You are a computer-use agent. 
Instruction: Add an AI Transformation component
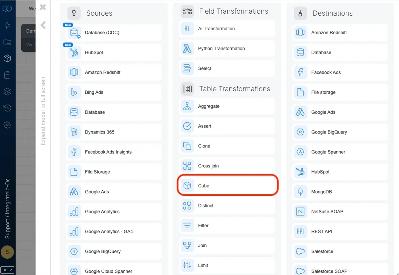click(226, 29)
